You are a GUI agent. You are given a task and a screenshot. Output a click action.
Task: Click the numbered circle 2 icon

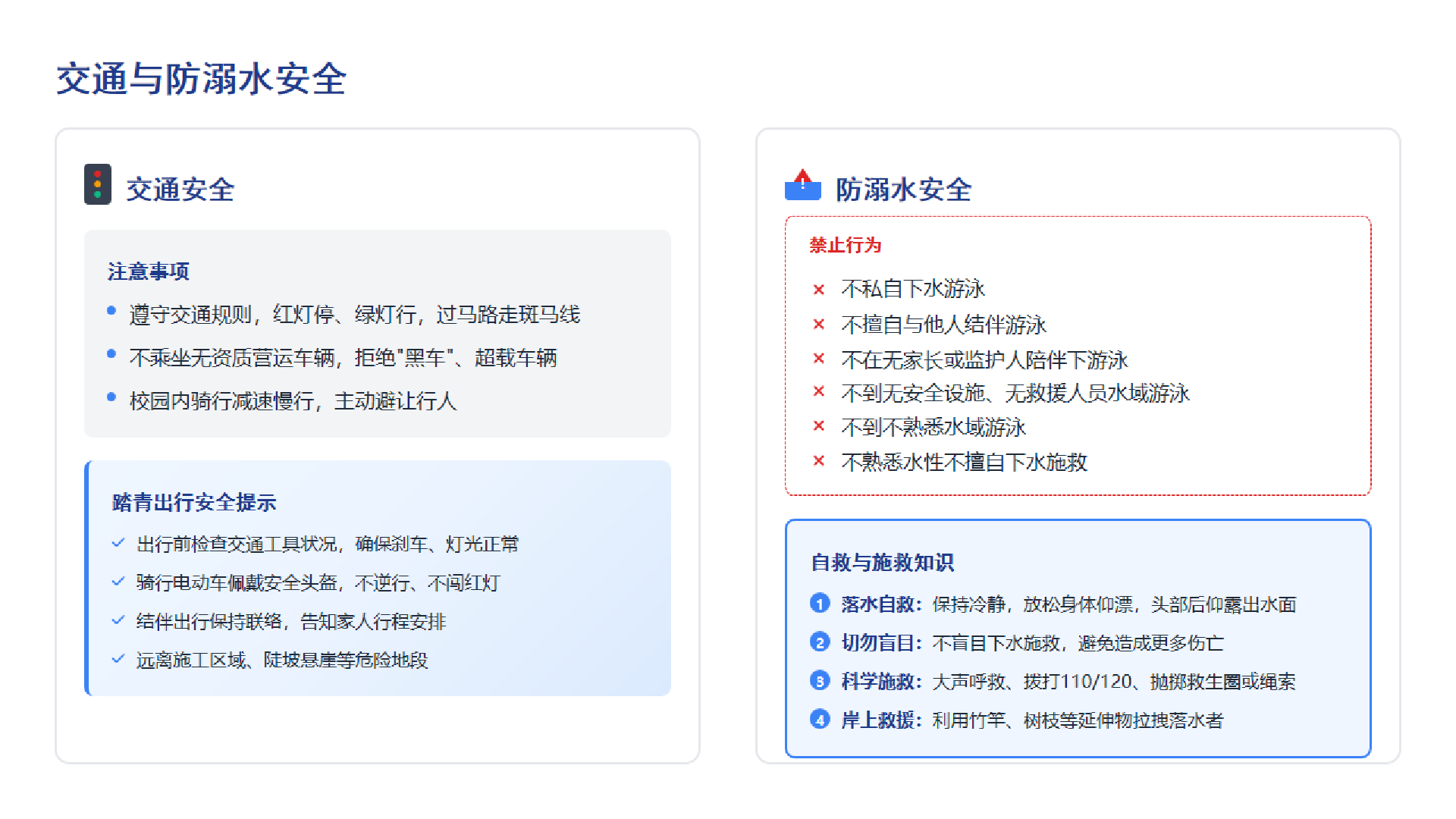[820, 642]
